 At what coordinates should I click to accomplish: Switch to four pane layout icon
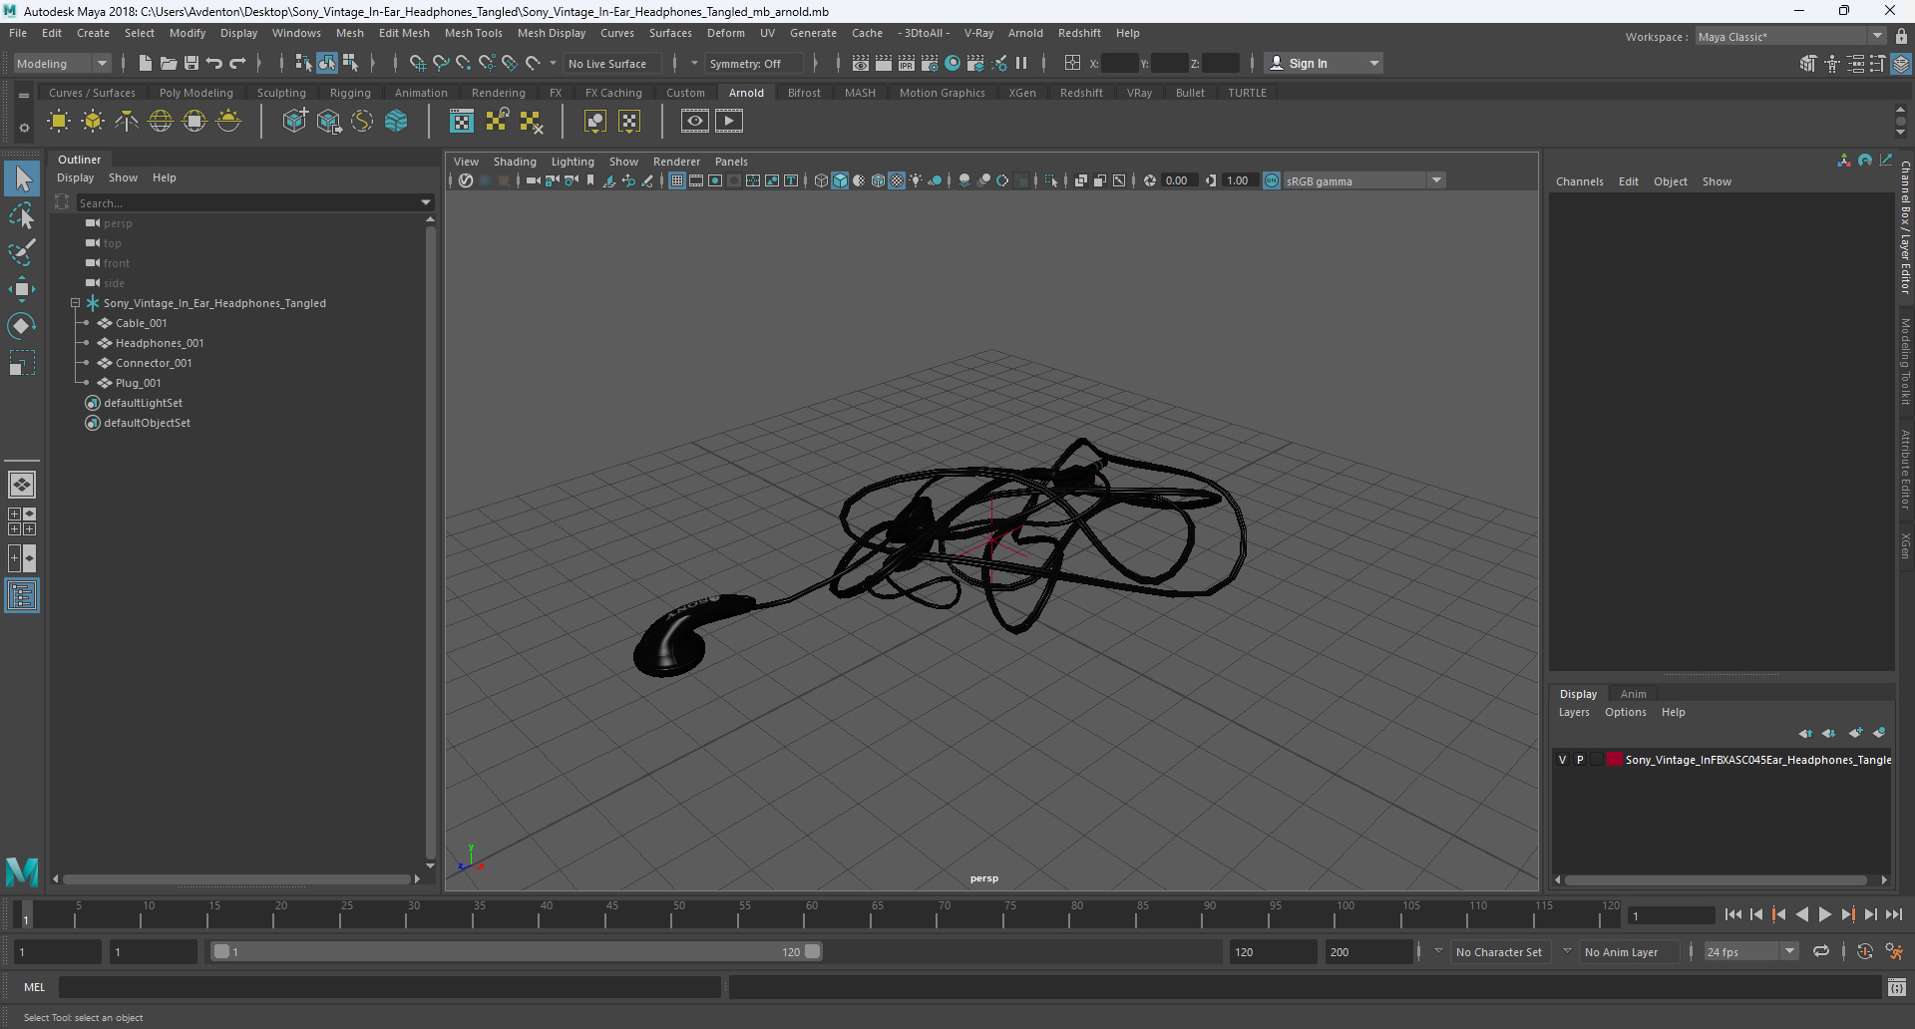[x=22, y=521]
